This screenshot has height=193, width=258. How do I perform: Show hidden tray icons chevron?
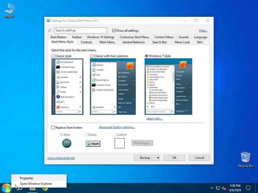212,188
